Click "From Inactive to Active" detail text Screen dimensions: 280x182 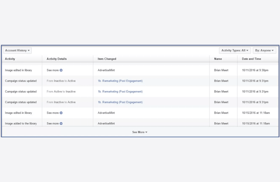(61, 81)
